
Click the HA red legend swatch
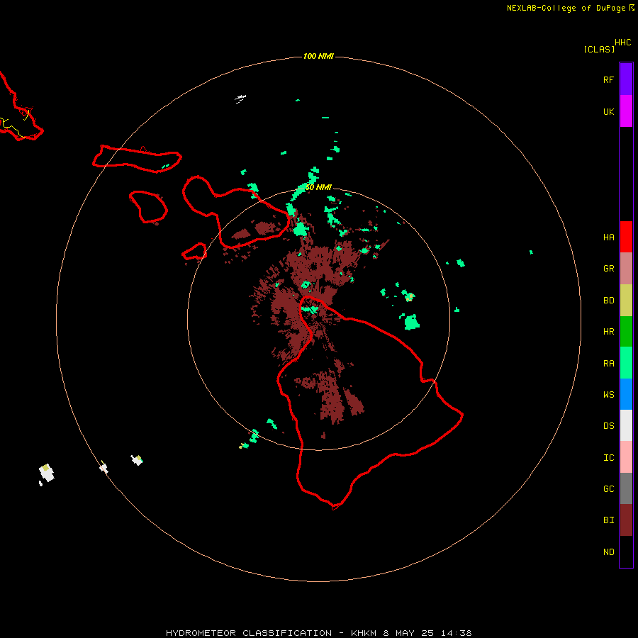pyautogui.click(x=626, y=237)
